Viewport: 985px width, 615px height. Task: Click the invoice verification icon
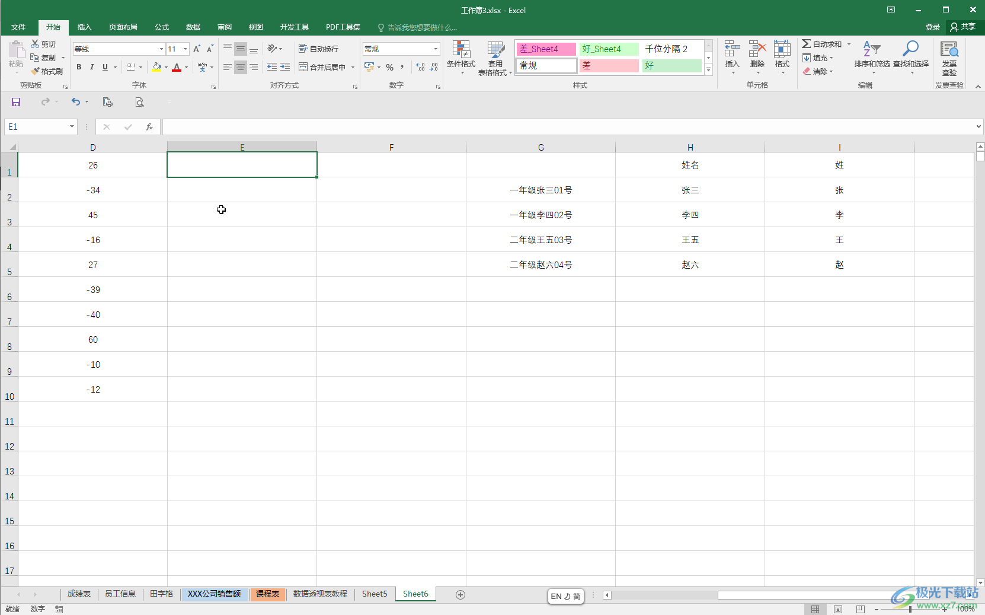[949, 49]
